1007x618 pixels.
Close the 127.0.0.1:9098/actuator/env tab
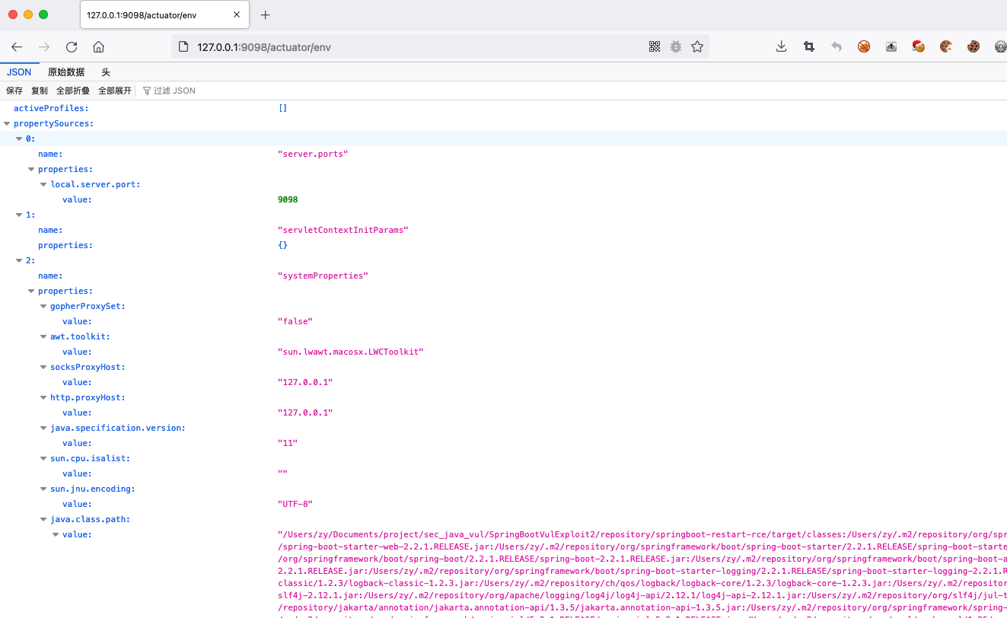(238, 14)
